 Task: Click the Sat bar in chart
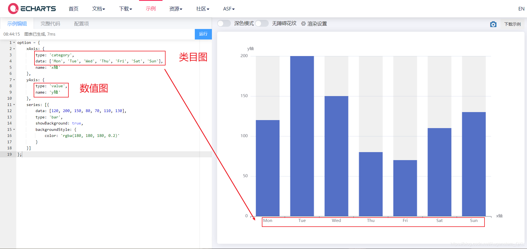coord(440,172)
